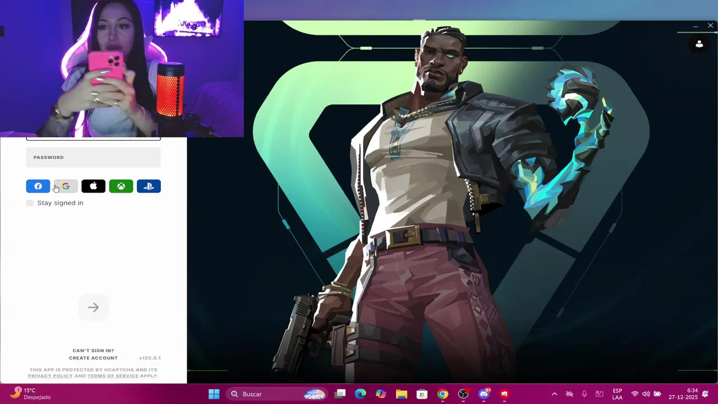Open the 15°C Despejado weather widget
The height and width of the screenshot is (404, 718).
click(31, 394)
